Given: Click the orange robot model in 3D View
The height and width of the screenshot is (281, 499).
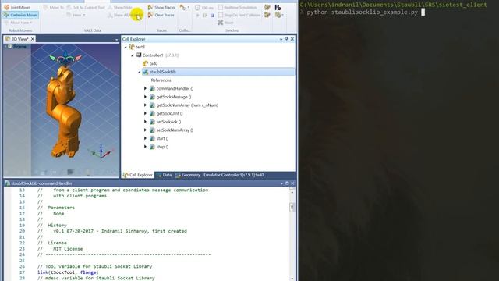Looking at the screenshot, I should point(63,112).
